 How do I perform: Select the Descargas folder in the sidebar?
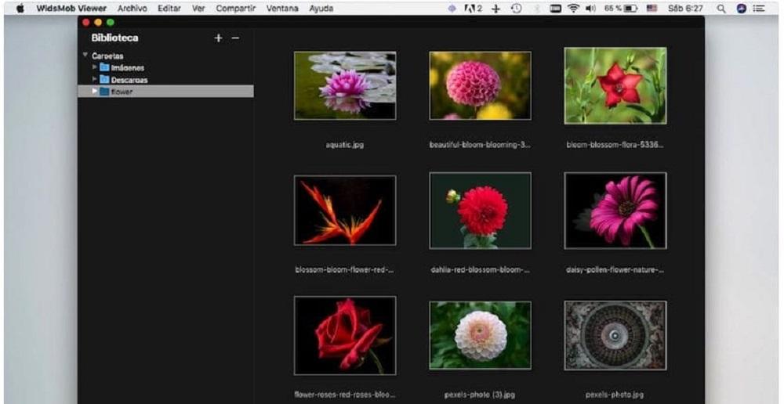129,80
